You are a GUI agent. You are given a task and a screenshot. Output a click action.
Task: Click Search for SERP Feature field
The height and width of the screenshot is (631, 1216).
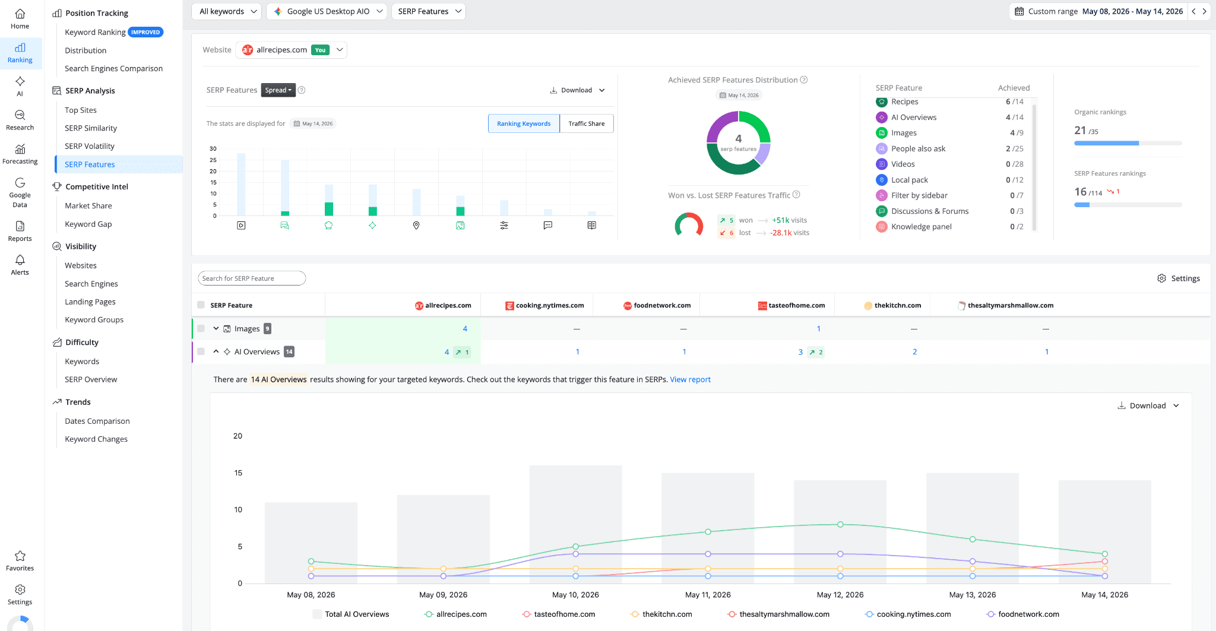(252, 278)
